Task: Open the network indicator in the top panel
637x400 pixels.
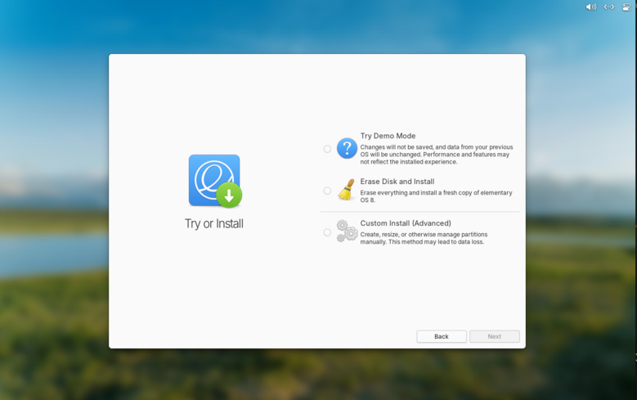Action: (x=609, y=7)
